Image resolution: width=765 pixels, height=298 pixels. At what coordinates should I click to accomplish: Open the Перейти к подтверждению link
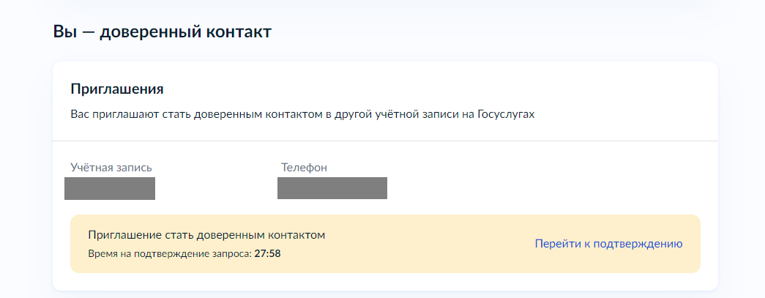pos(608,244)
